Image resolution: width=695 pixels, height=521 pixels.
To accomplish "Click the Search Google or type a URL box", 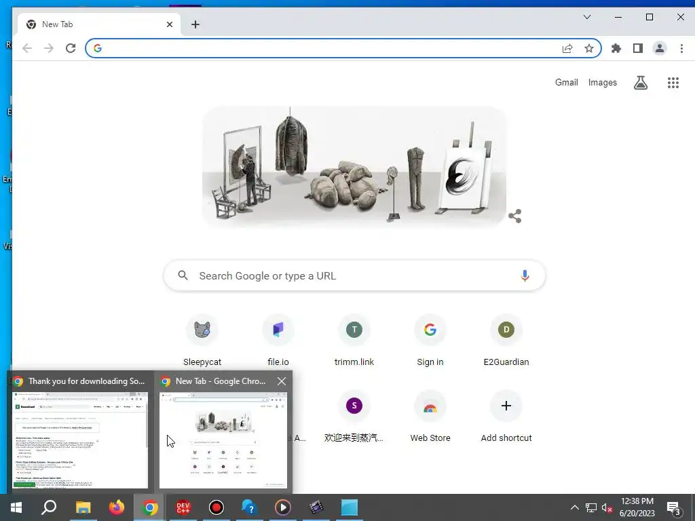I will tap(354, 275).
